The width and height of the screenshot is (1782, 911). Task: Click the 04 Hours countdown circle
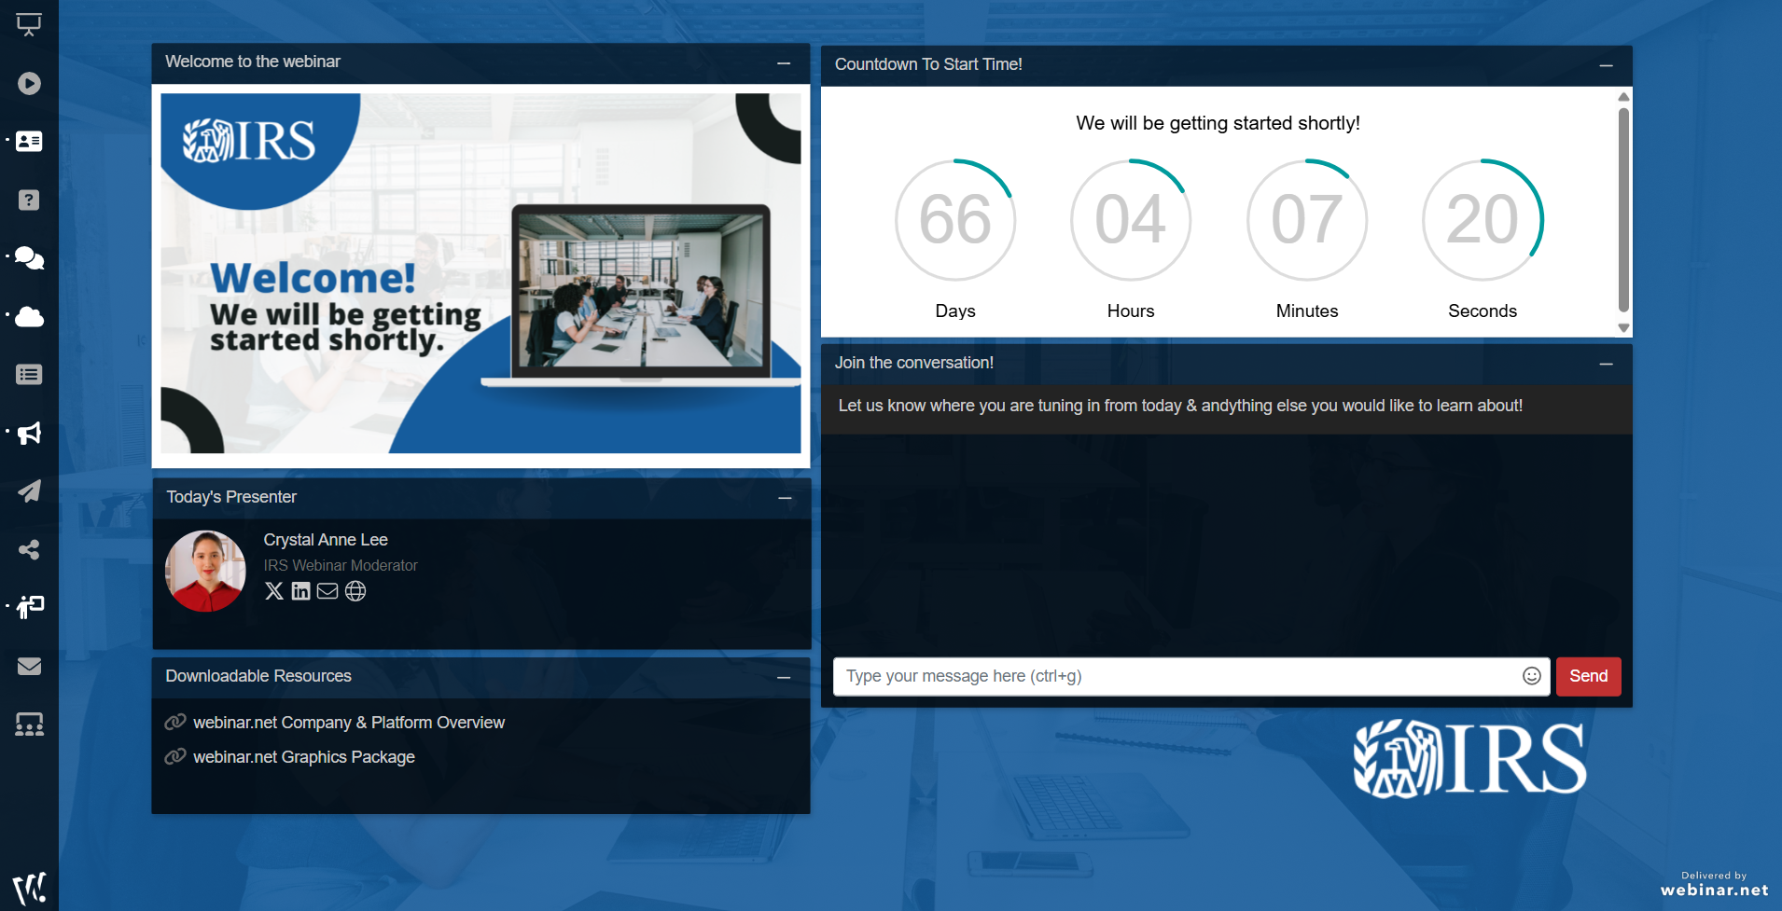(x=1131, y=220)
